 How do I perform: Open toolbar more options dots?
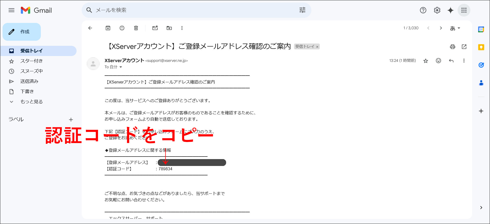(182, 28)
